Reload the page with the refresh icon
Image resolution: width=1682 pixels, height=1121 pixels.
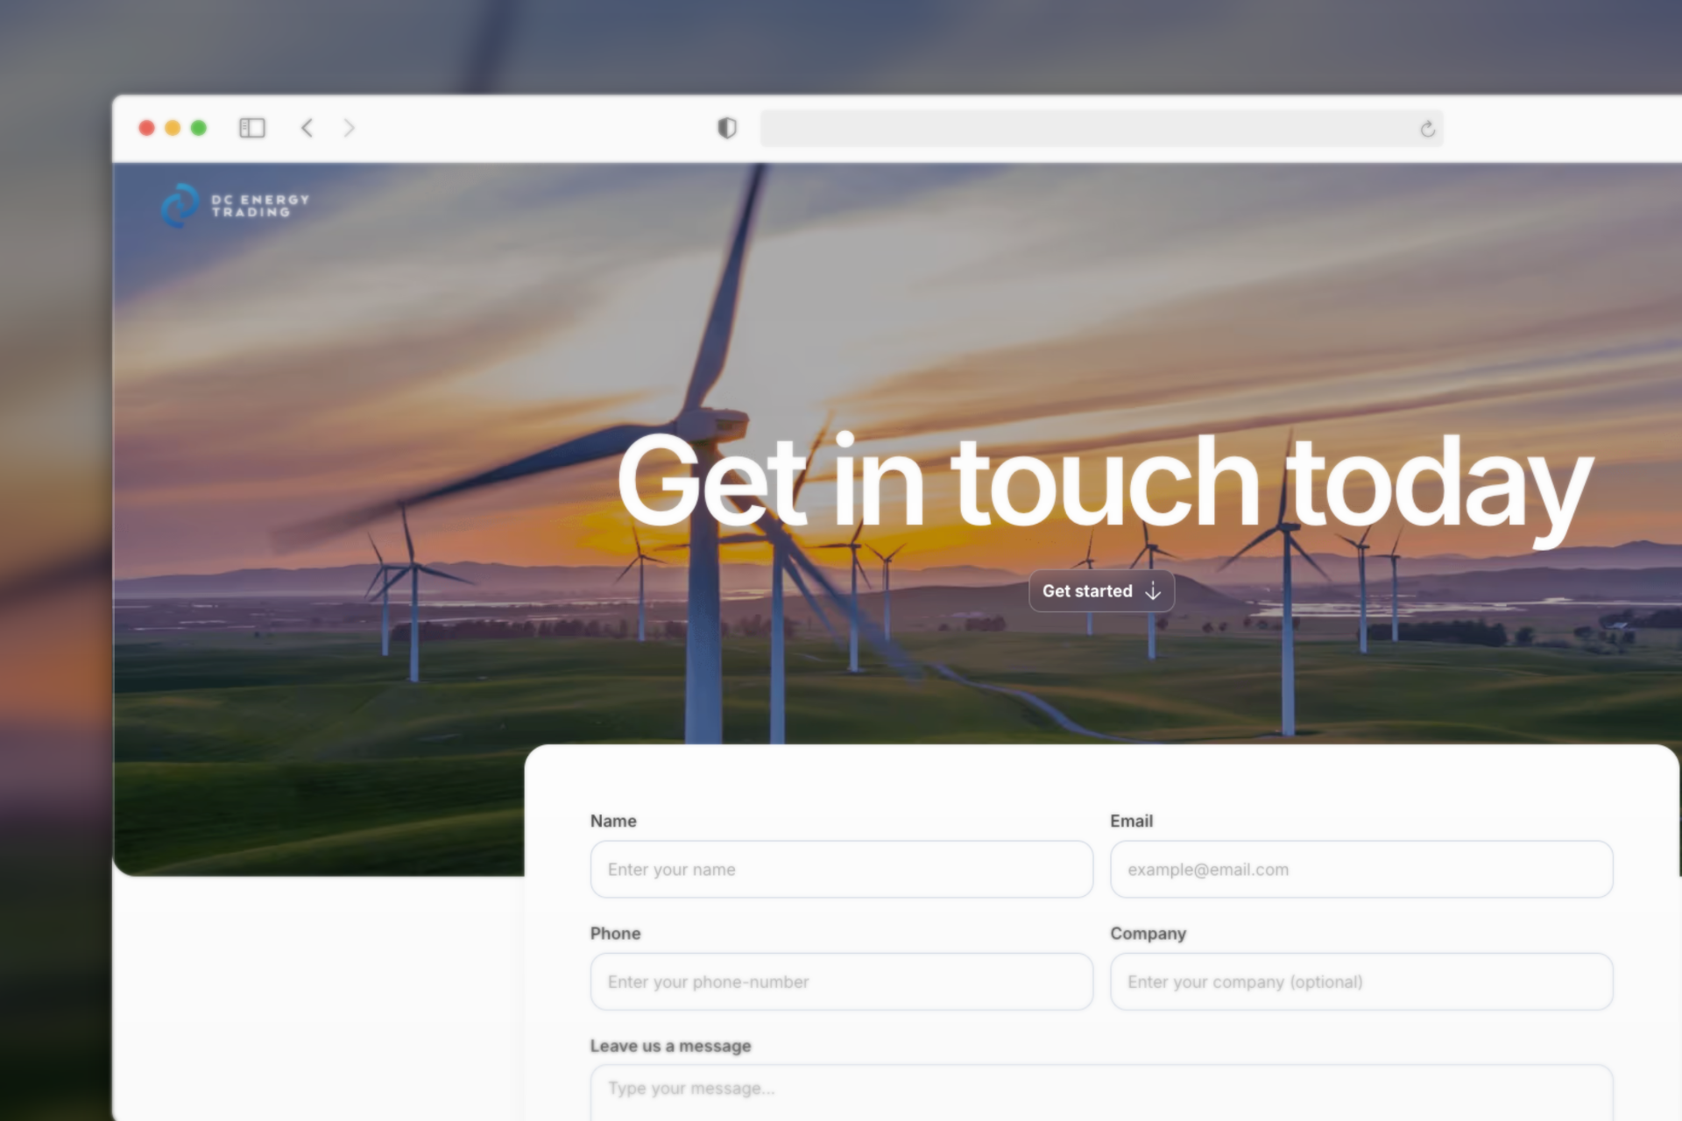click(x=1427, y=129)
